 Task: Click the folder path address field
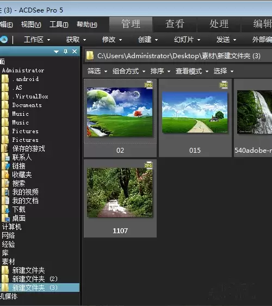[178, 56]
